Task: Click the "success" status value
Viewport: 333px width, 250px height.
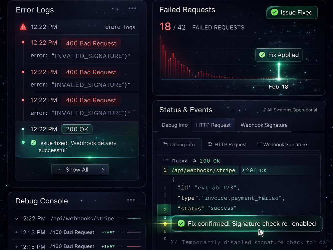Action: (x=222, y=208)
